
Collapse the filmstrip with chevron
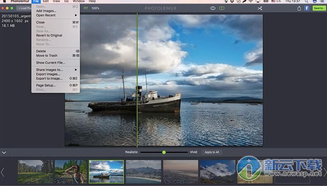tap(4, 153)
